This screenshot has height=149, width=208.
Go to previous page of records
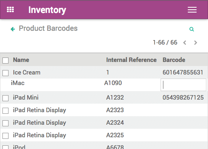coord(185,43)
